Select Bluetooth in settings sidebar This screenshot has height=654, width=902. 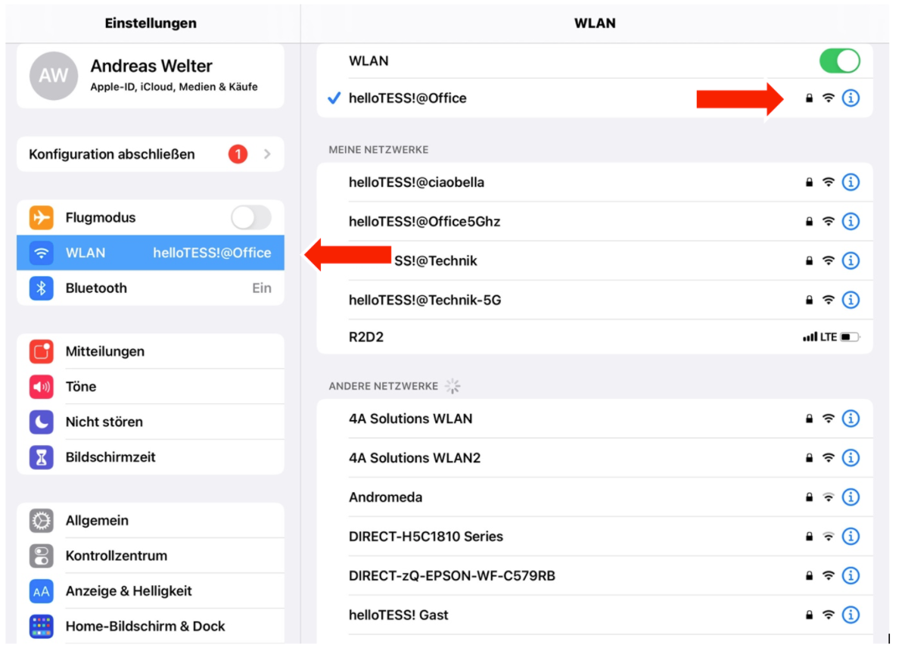(x=151, y=288)
